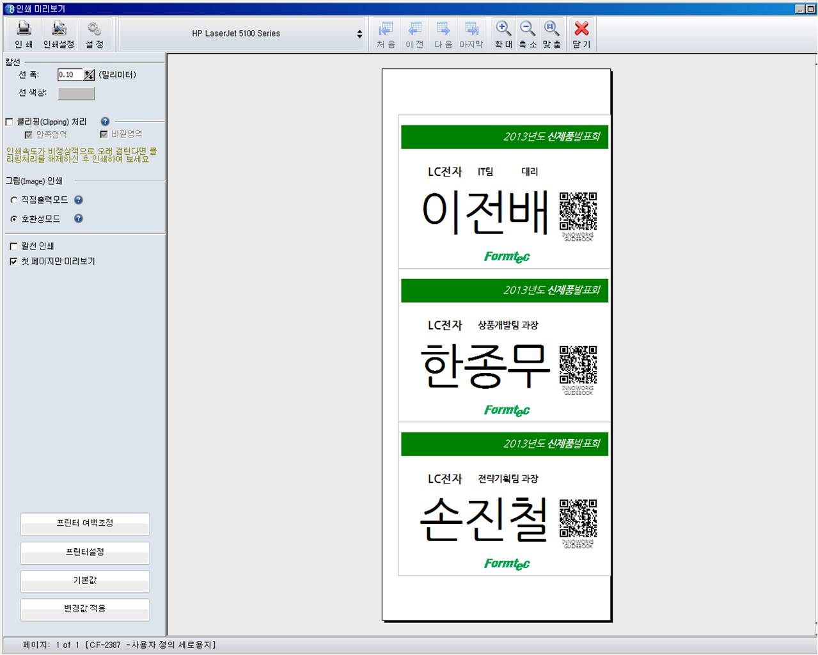Click the page status text in status bar
Viewport: 818px width, 655px height.
[x=120, y=645]
